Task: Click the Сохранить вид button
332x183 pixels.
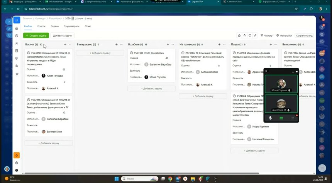Action: (x=304, y=35)
